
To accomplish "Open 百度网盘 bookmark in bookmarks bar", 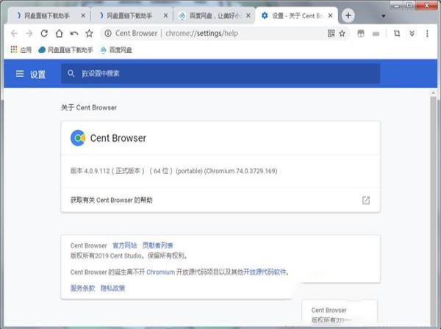I will pos(116,50).
